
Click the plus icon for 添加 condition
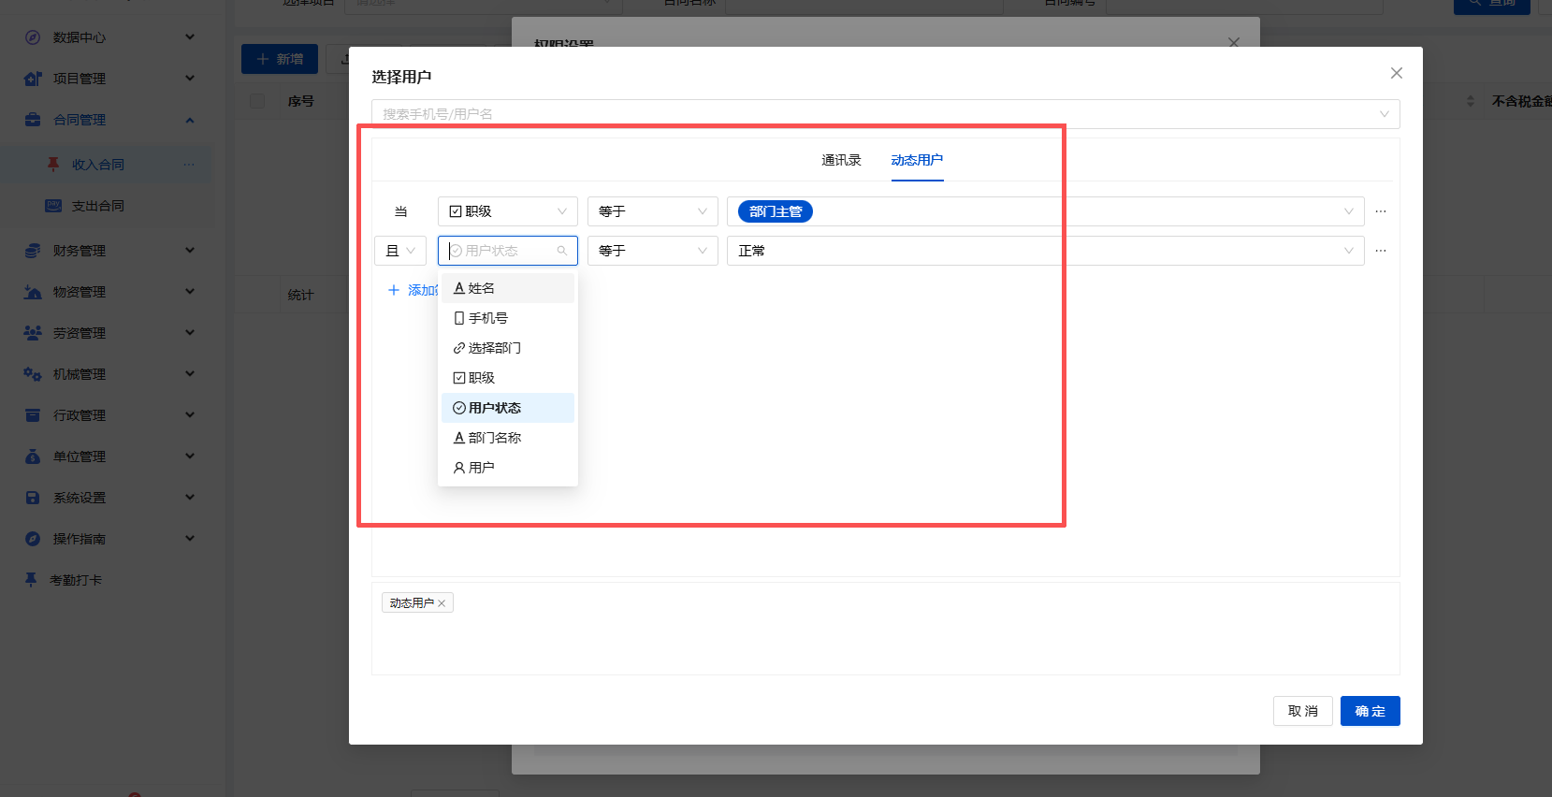(x=394, y=290)
